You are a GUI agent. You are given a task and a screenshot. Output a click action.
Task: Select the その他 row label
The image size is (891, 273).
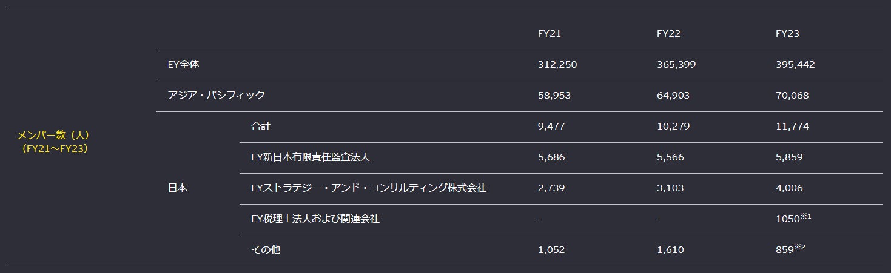pyautogui.click(x=265, y=250)
